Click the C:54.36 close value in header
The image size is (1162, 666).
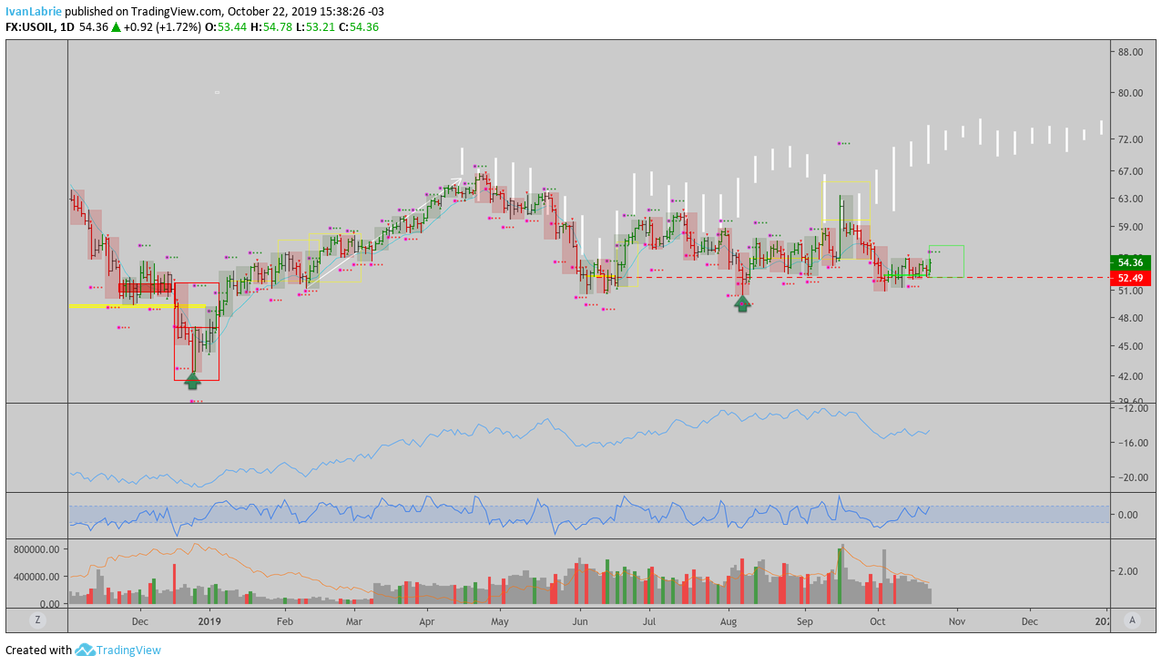pos(359,27)
